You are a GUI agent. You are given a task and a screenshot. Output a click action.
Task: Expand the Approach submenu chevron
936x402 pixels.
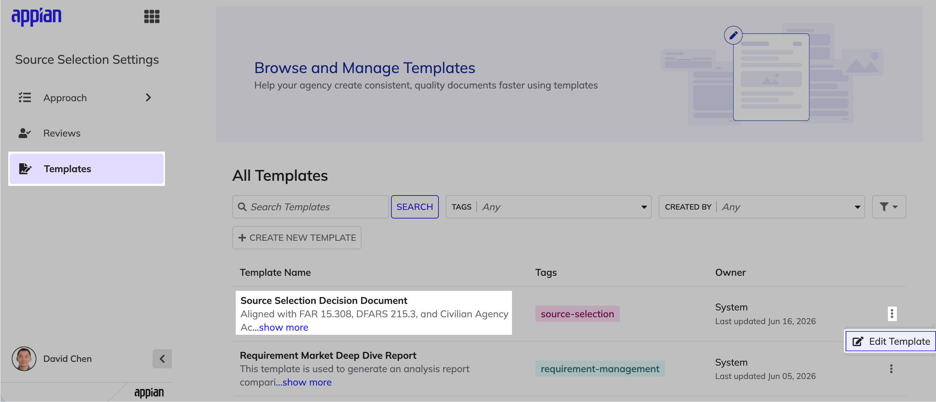tap(148, 98)
